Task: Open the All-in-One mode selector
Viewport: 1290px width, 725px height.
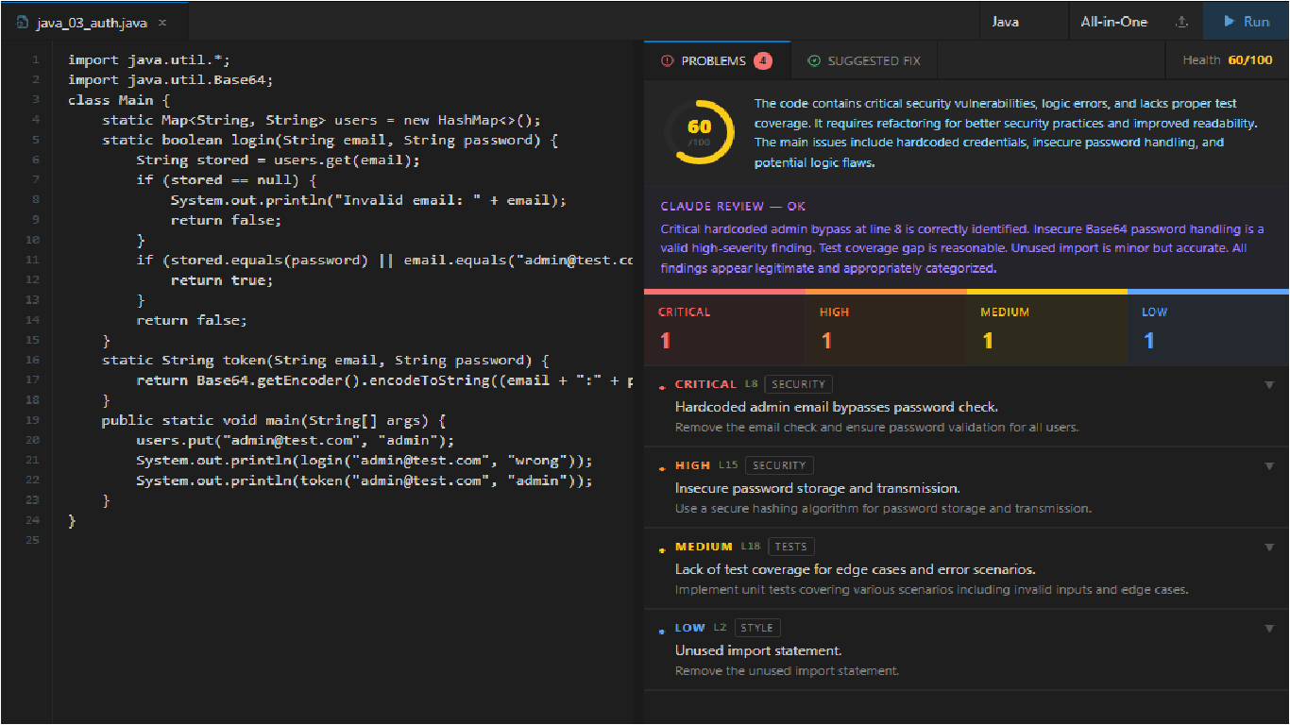Action: click(1113, 22)
